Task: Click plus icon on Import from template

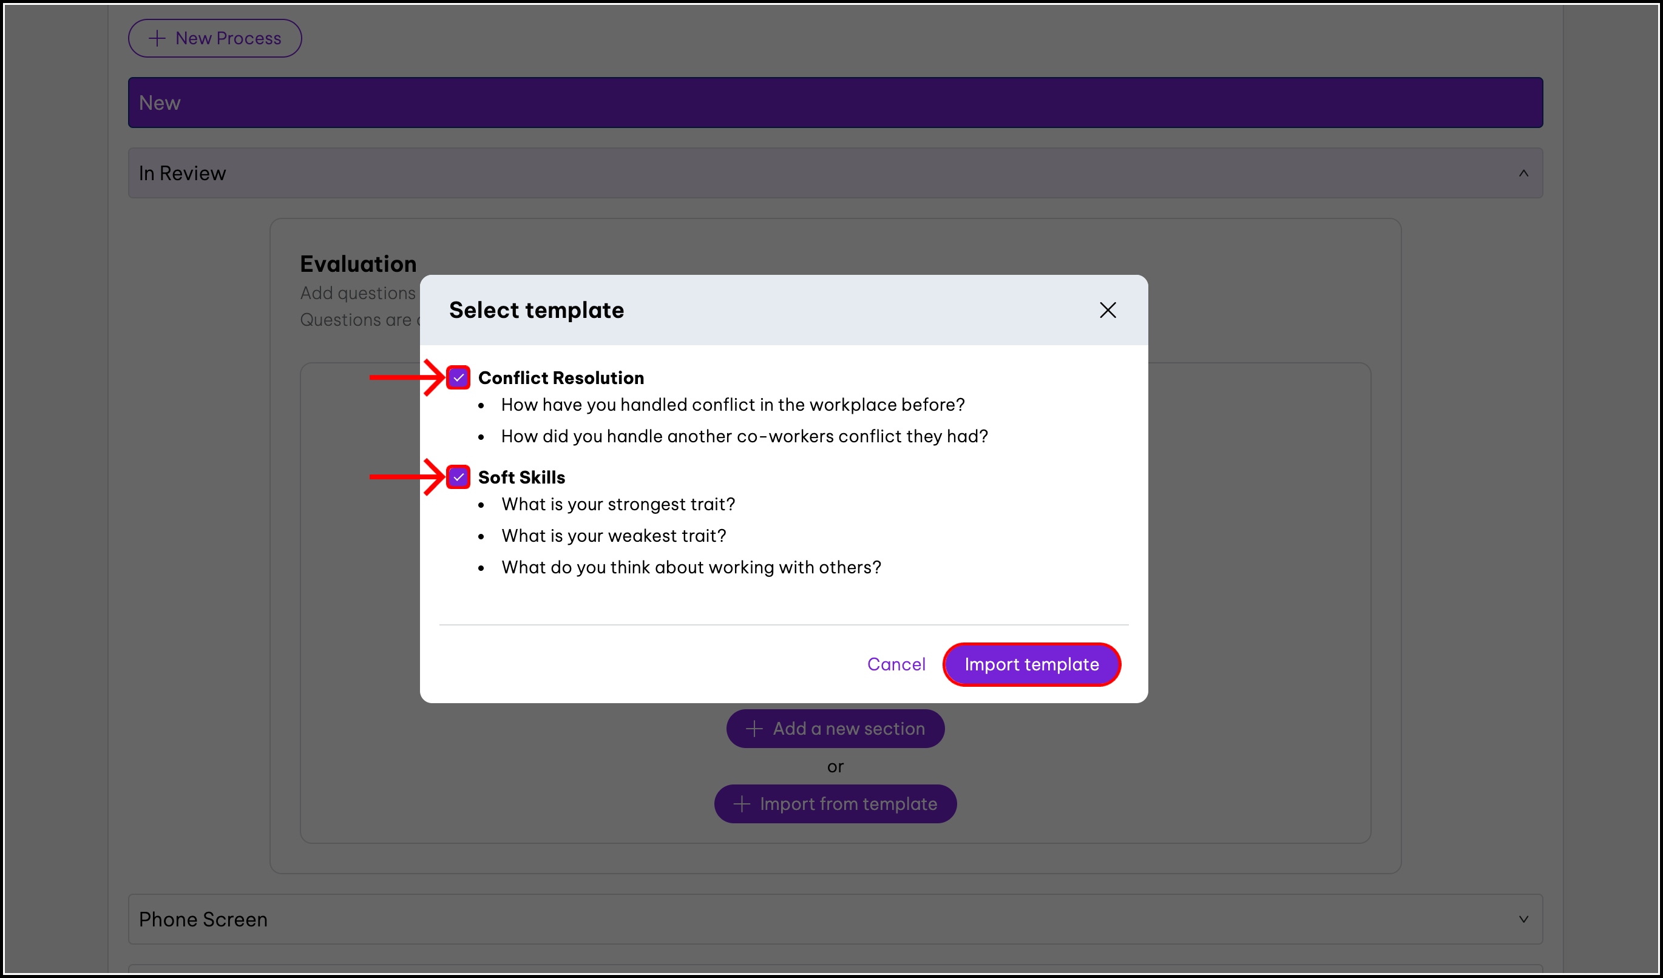Action: 742,804
